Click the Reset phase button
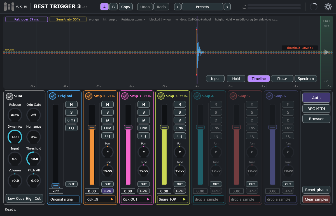This screenshot has height=216, width=336. (x=316, y=190)
